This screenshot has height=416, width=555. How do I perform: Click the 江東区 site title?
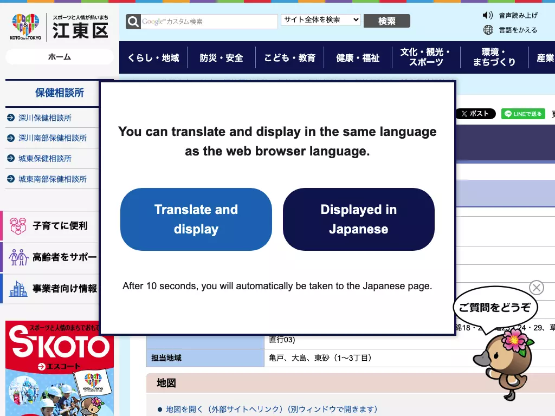80,30
